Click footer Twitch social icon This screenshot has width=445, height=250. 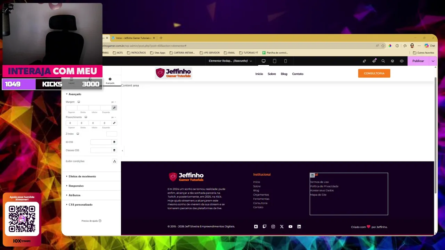[x=265, y=227]
